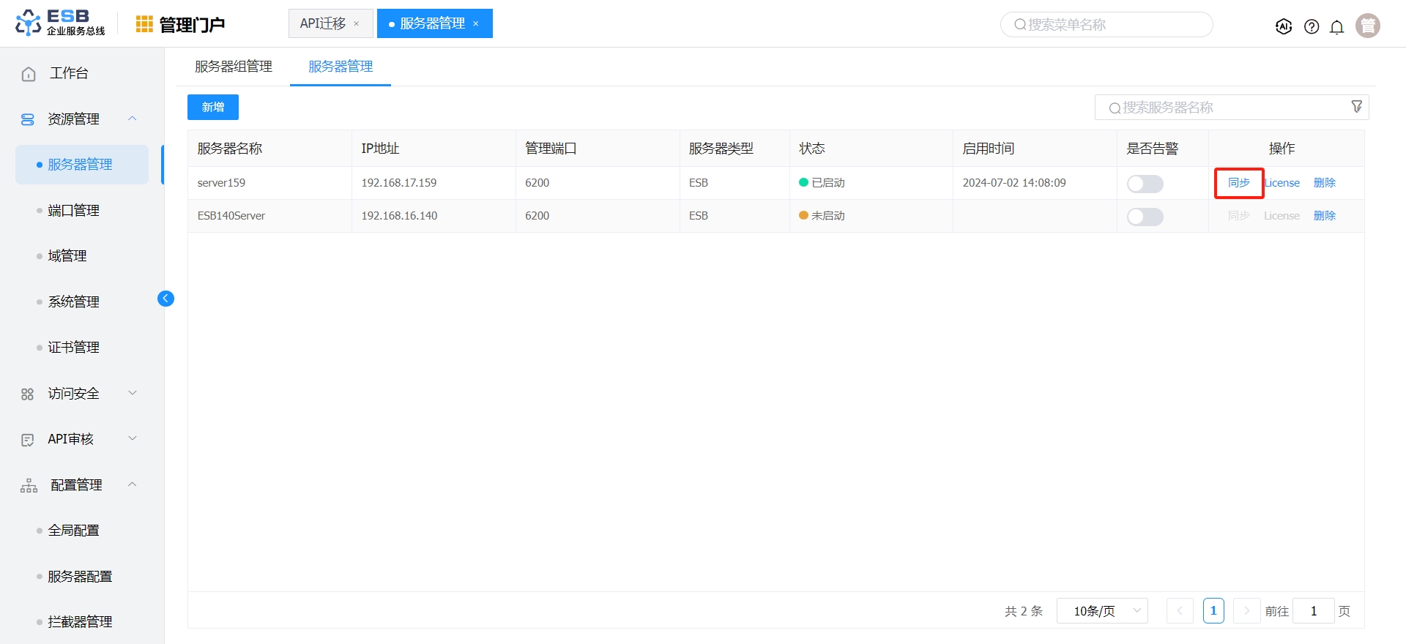1406x644 pixels.
Task: Select 端口管理 in the sidebar
Action: pyautogui.click(x=73, y=211)
